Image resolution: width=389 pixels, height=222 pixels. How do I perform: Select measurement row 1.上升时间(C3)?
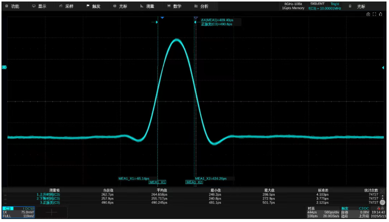tap(48, 194)
